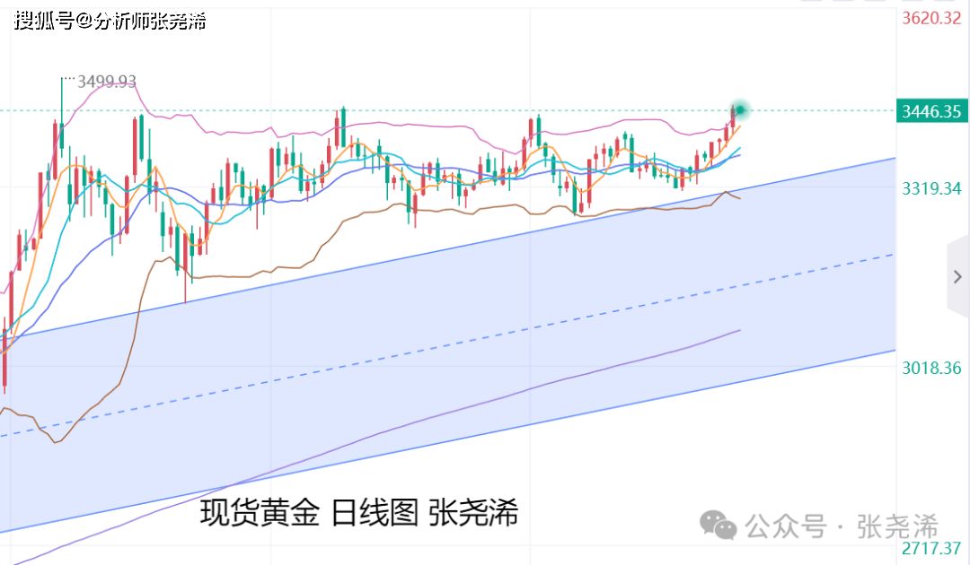970x565 pixels.
Task: Click the 3319.34 price axis label
Action: 931,188
